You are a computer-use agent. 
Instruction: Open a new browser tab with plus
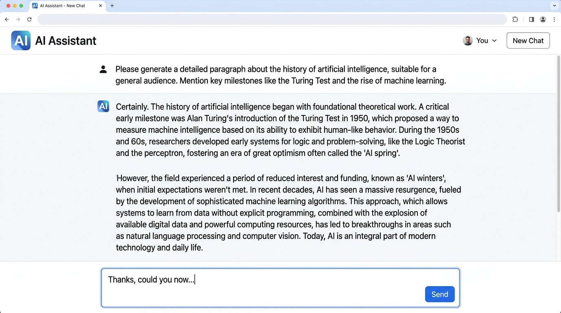pyautogui.click(x=112, y=6)
